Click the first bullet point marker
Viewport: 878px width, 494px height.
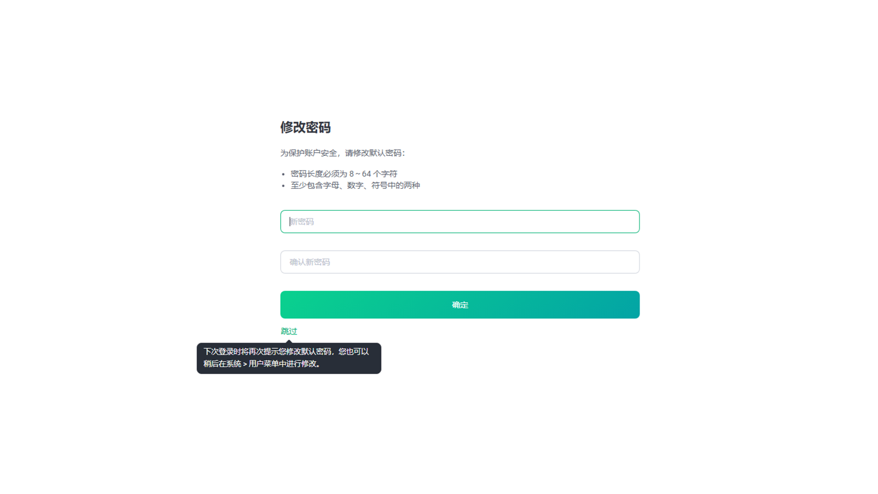click(284, 174)
